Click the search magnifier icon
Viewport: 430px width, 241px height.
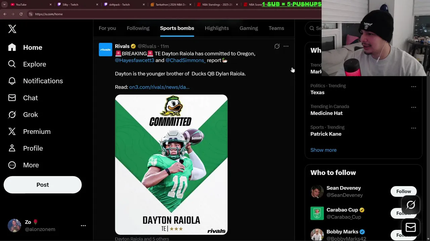[x=312, y=28]
